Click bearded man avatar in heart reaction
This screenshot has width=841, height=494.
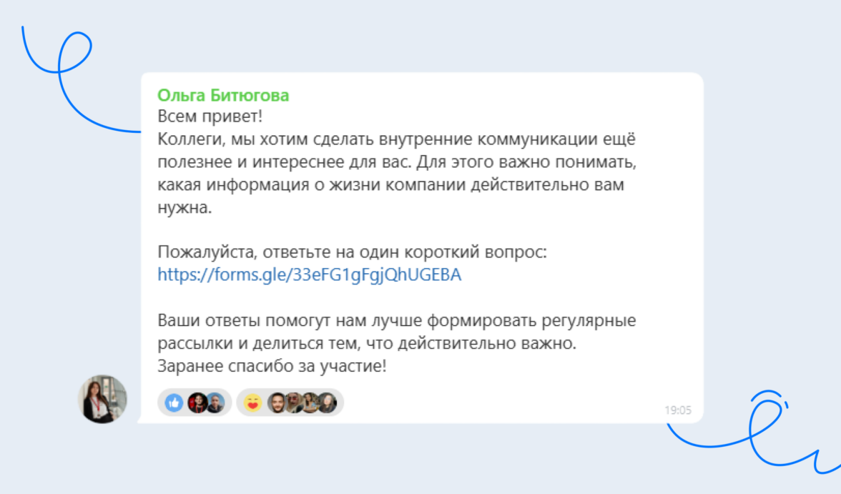click(277, 403)
